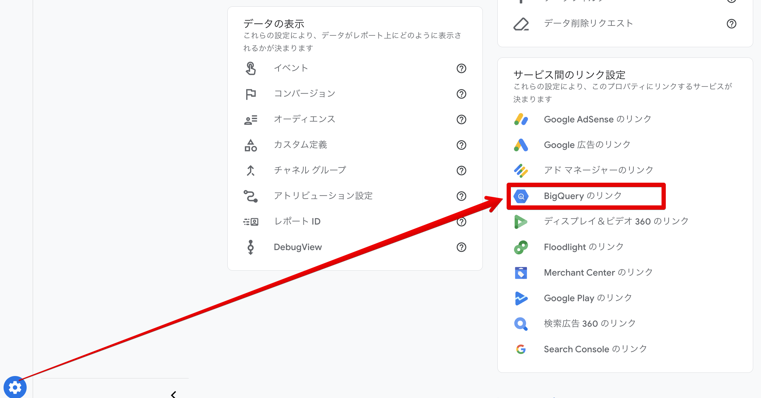This screenshot has width=761, height=398.
Task: Click the DebugView icon
Action: tap(251, 247)
